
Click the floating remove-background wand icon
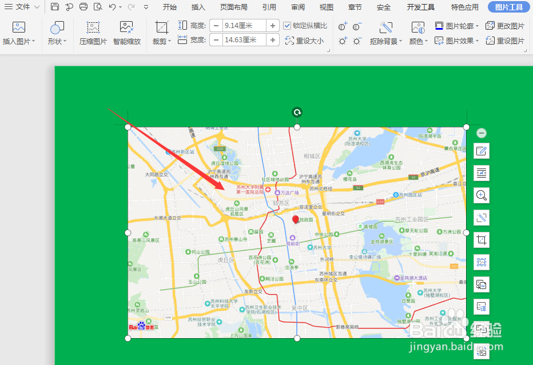tap(482, 218)
